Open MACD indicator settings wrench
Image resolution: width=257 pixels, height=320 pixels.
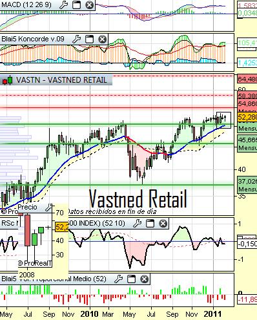(x=63, y=5)
